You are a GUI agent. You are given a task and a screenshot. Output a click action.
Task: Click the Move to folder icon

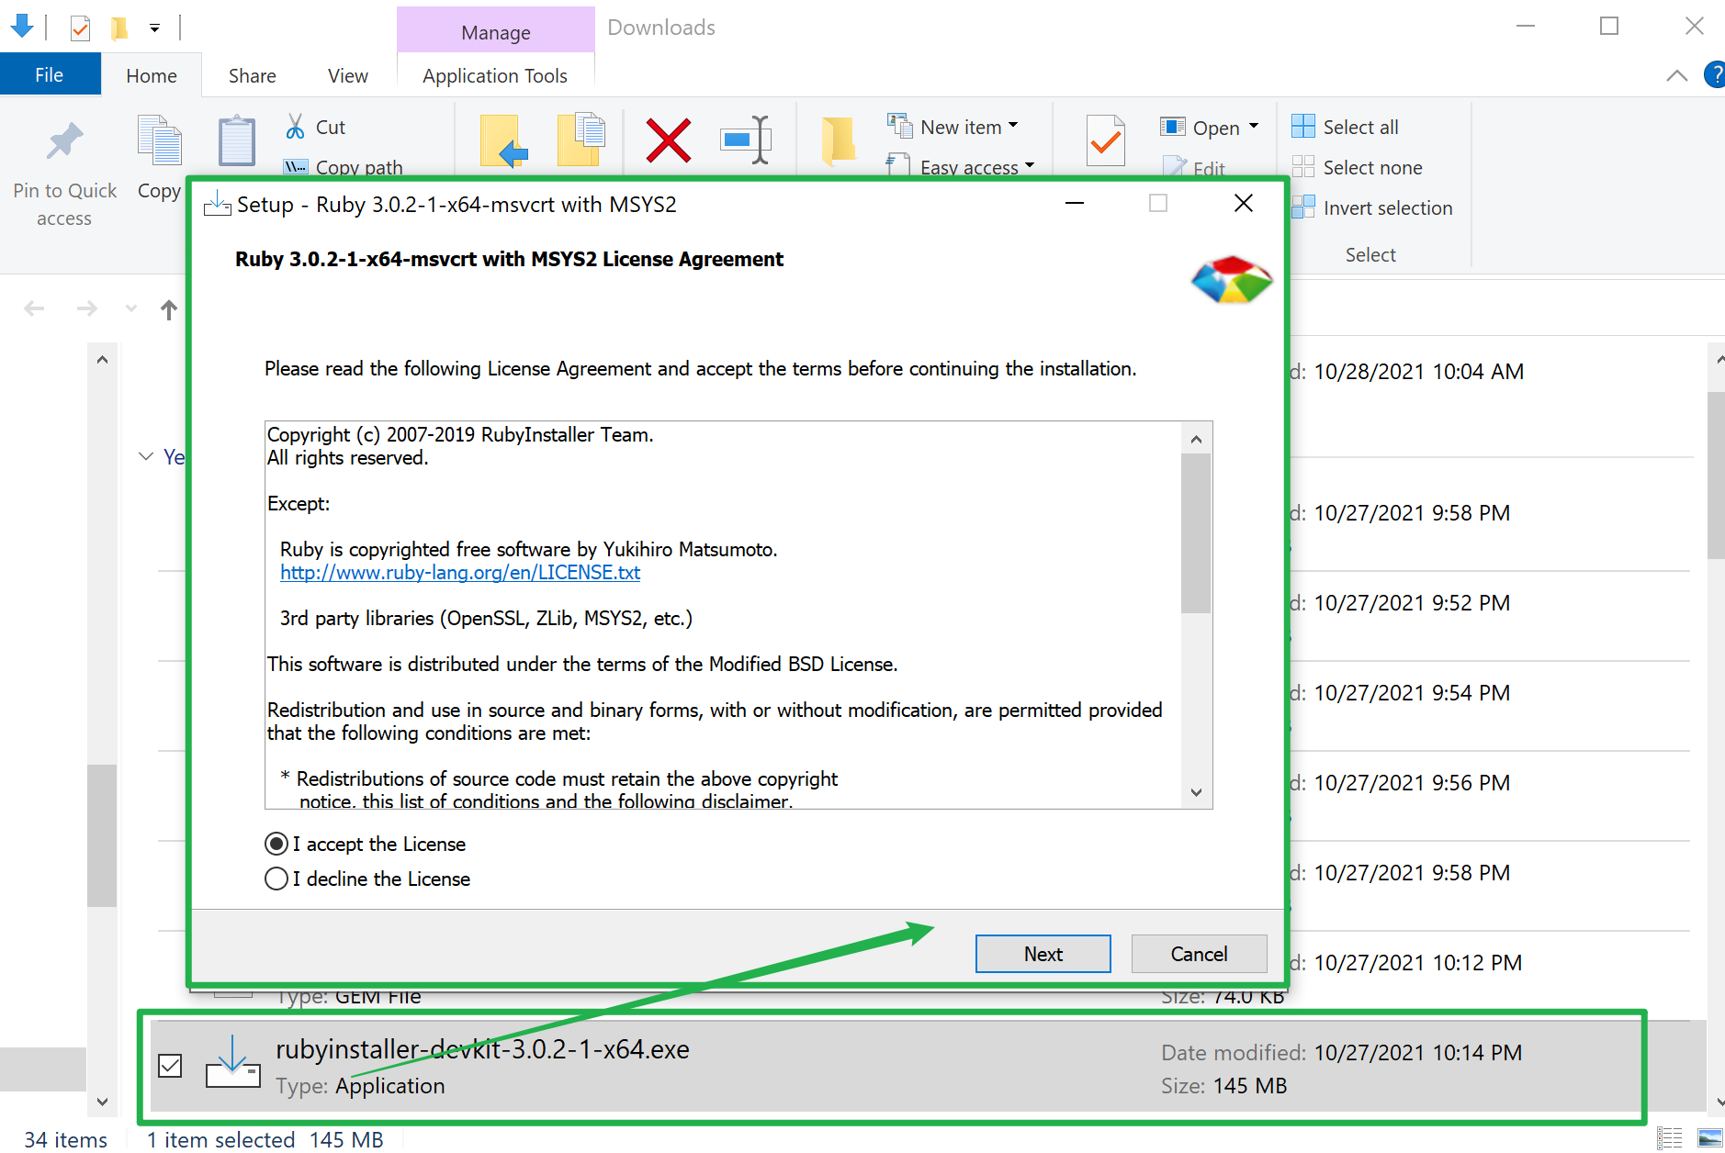coord(504,140)
